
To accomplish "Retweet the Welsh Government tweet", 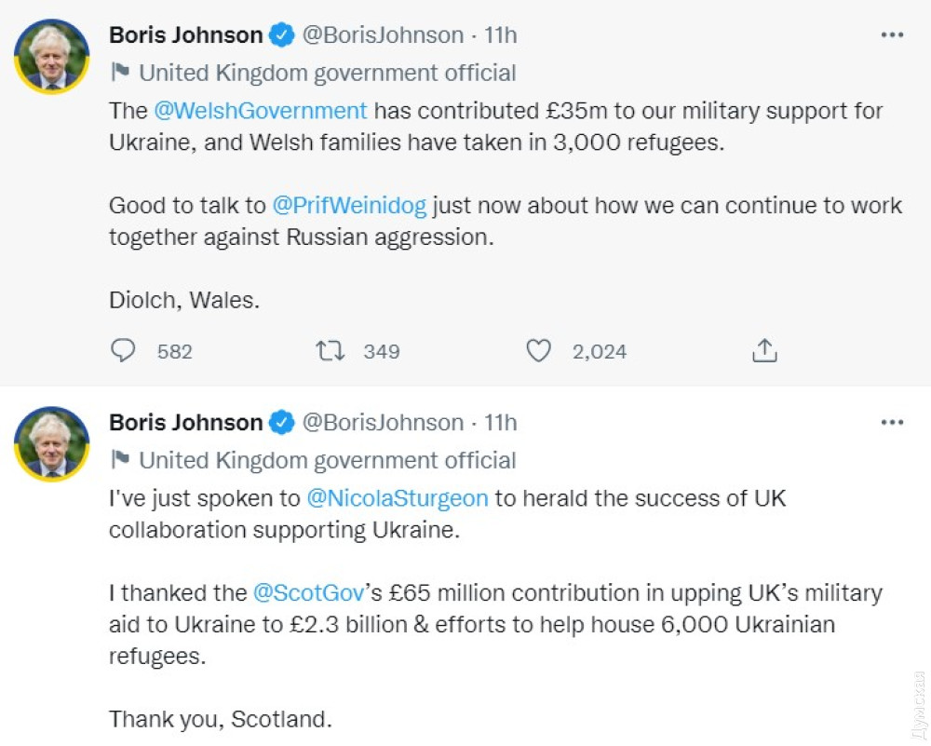I will 331,351.
